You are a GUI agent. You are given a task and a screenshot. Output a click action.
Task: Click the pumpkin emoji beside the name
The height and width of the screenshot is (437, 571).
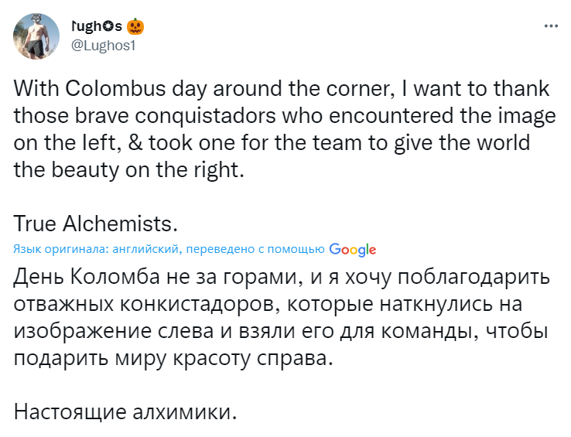(x=137, y=26)
